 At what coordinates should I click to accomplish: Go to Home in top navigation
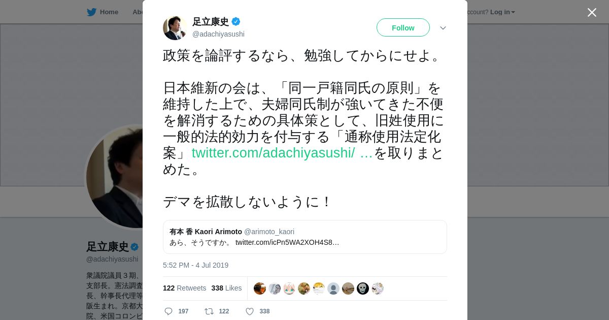[109, 12]
